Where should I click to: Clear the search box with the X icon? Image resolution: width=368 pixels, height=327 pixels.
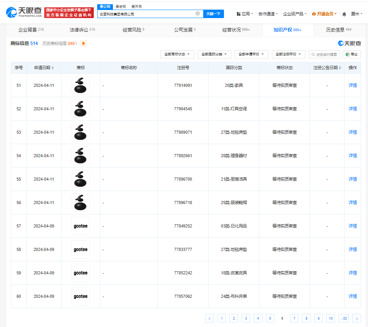[197, 13]
